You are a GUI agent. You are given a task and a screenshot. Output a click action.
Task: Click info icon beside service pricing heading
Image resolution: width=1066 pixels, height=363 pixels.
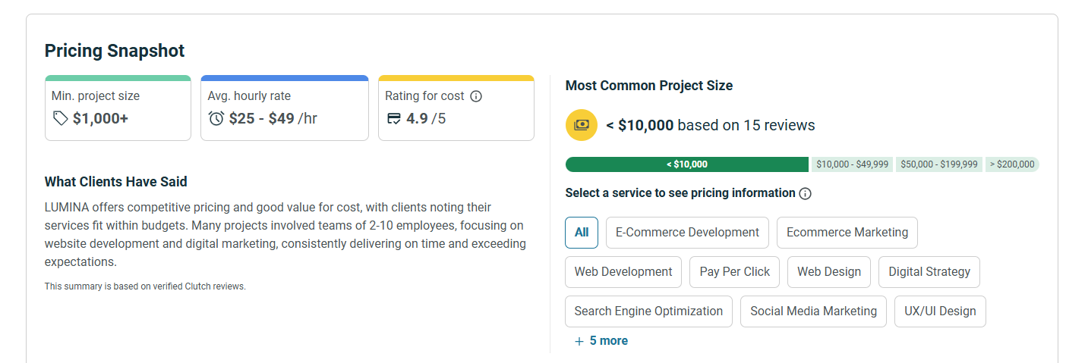tap(806, 193)
